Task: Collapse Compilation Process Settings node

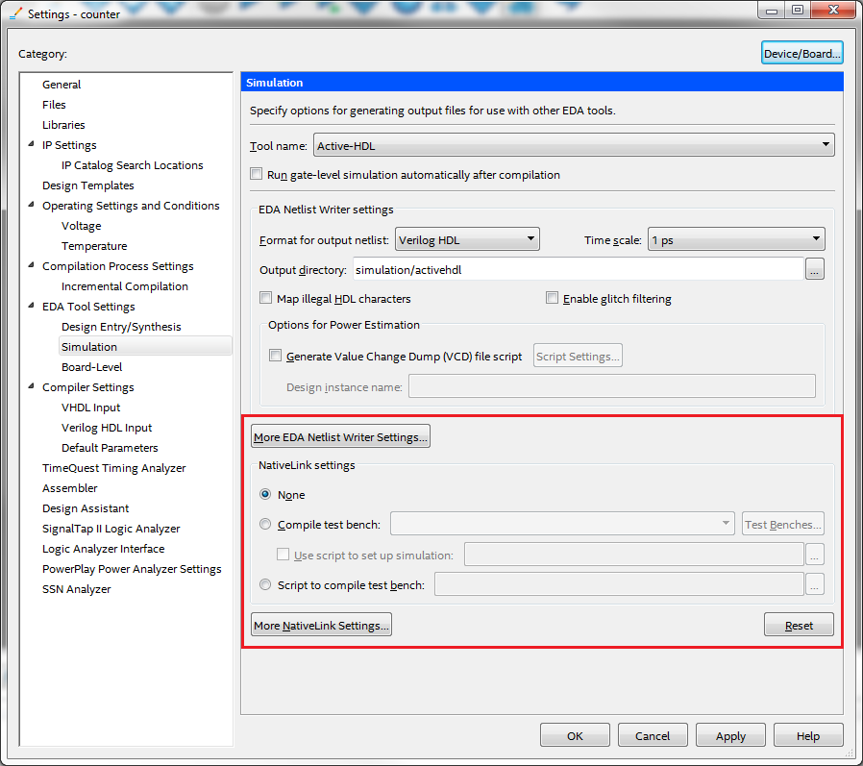Action: (31, 265)
